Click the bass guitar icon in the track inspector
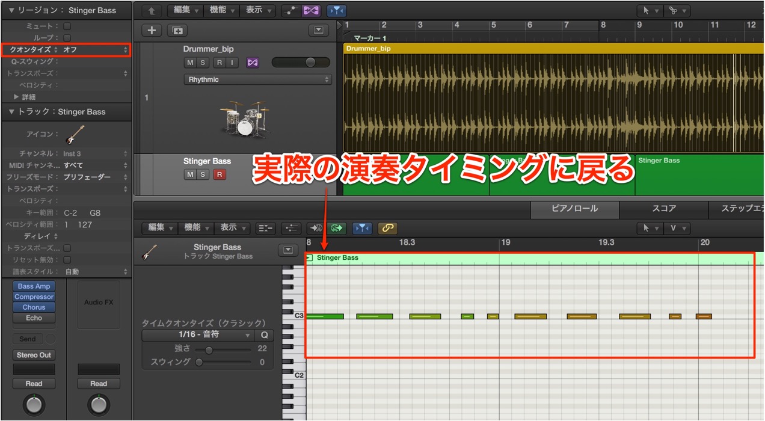Viewport: 765px width, 421px height. tap(75, 135)
